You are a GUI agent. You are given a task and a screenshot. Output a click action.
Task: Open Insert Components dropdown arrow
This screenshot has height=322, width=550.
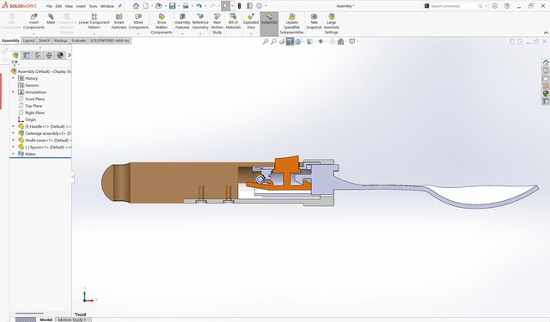[x=34, y=33]
